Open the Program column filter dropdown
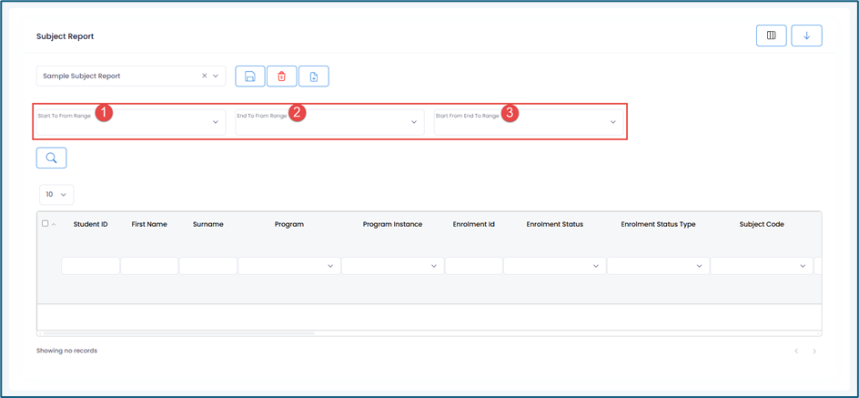The height and width of the screenshot is (398, 859). 289,266
